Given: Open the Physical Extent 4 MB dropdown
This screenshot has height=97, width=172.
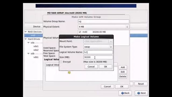Looking at the screenshot, I should [x=103, y=27].
